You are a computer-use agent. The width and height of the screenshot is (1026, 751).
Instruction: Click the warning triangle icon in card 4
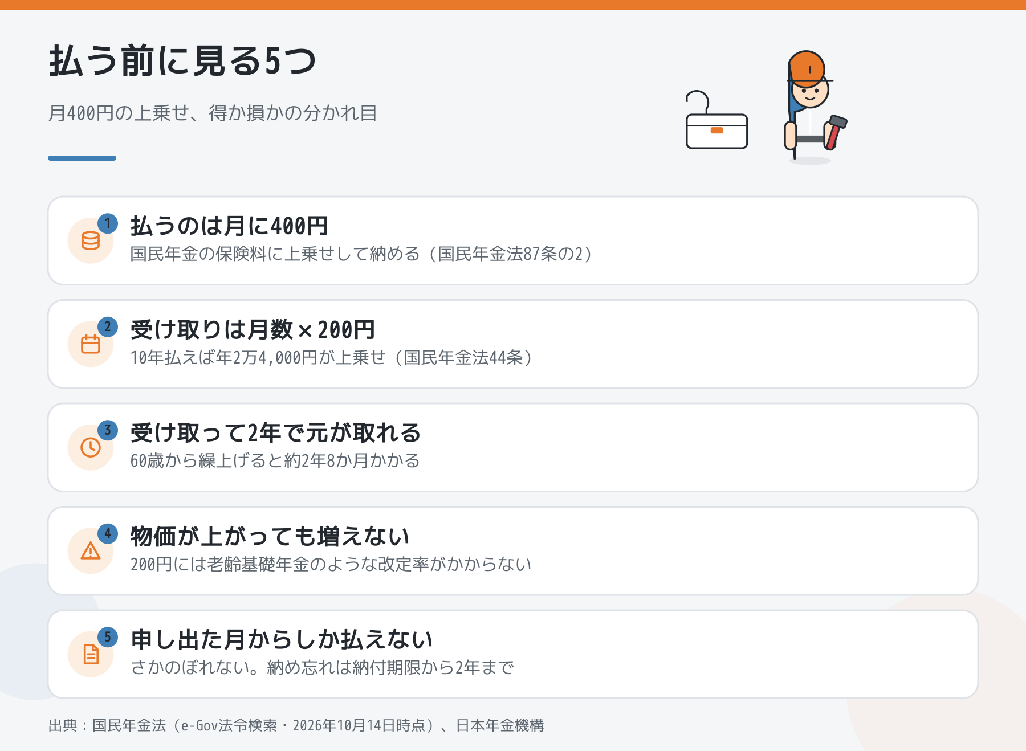pyautogui.click(x=91, y=551)
